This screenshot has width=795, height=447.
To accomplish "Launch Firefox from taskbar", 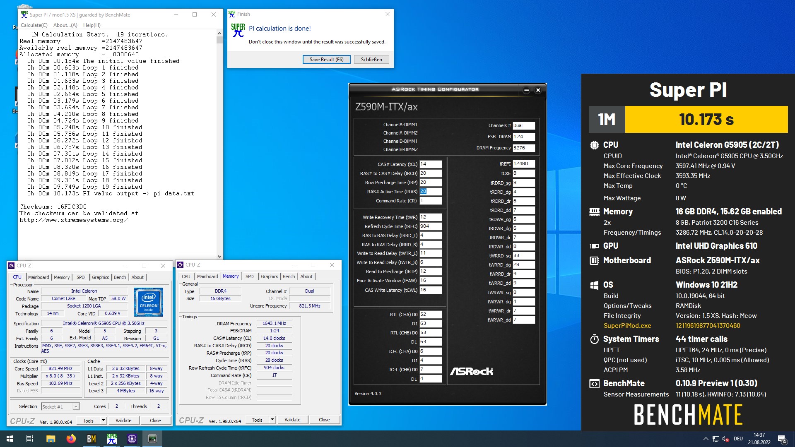I will 71,439.
